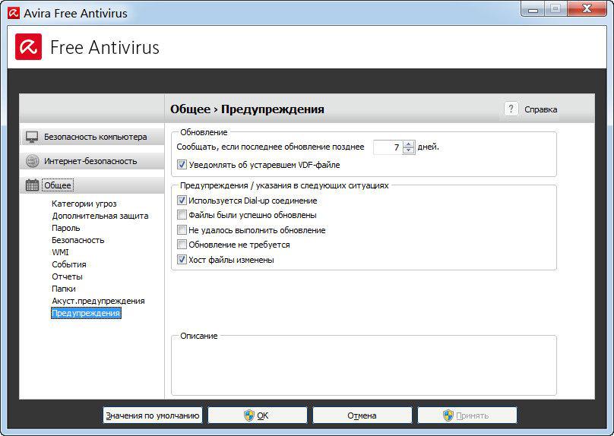Viewport: 614px width, 436px height.
Task: Enable Файлы были успешно обновлены checkbox
Action: click(182, 215)
